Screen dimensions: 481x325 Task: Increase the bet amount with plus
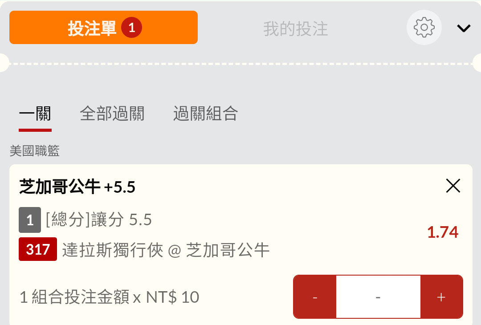(441, 297)
